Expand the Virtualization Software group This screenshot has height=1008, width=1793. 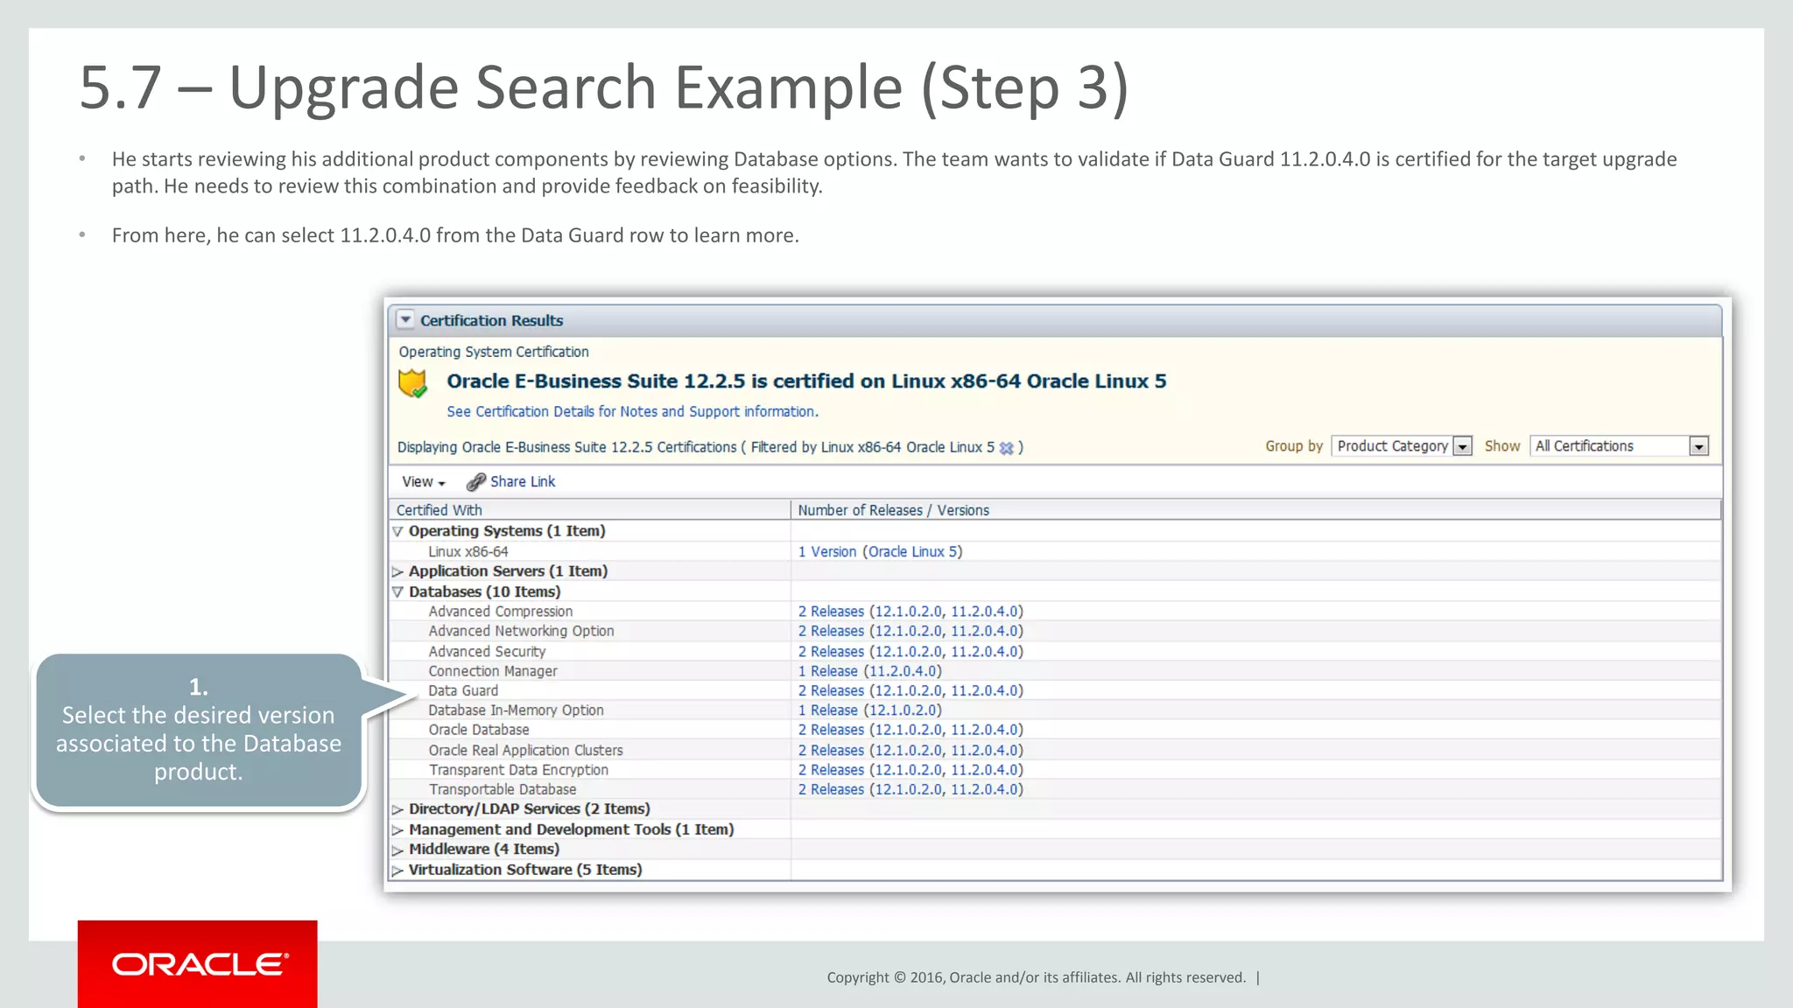[x=398, y=871]
